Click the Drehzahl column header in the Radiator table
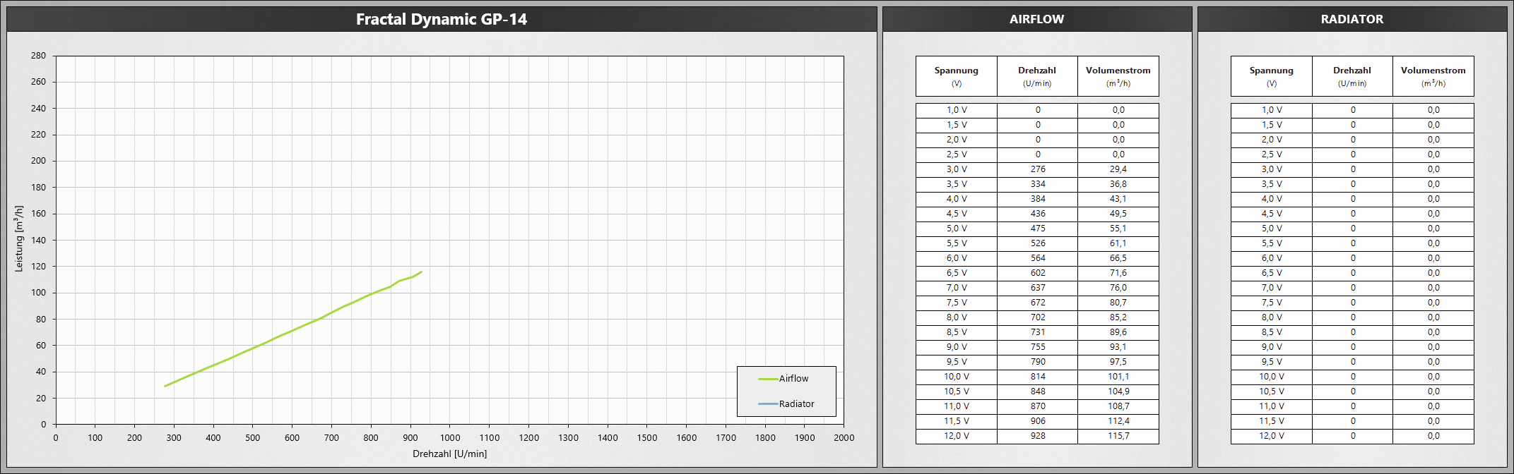Image resolution: width=1514 pixels, height=474 pixels. point(1352,76)
